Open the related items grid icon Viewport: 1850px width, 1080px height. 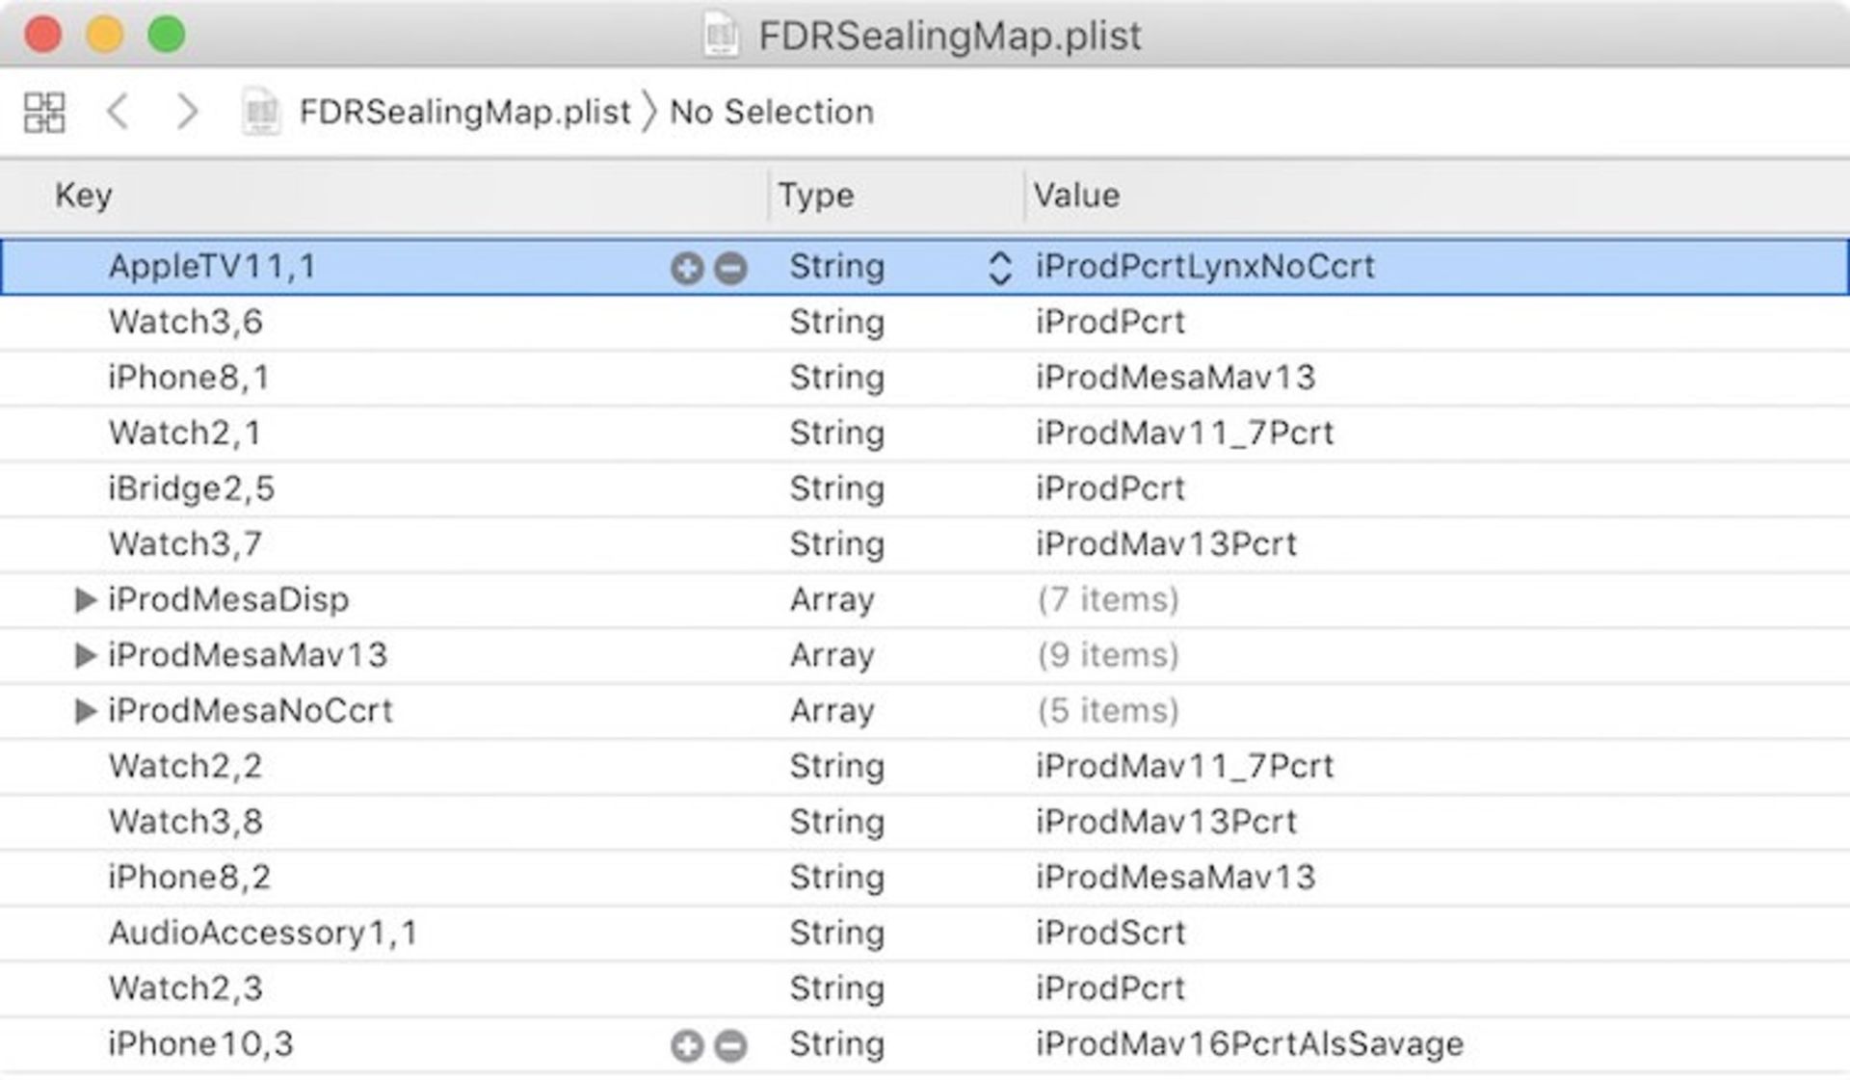click(44, 112)
